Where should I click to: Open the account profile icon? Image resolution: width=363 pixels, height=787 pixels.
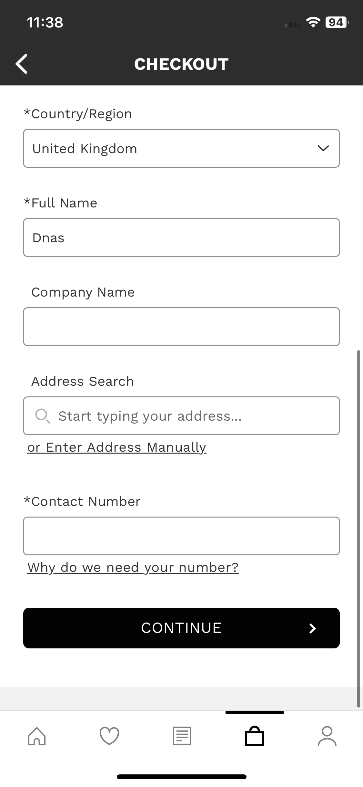click(x=327, y=736)
